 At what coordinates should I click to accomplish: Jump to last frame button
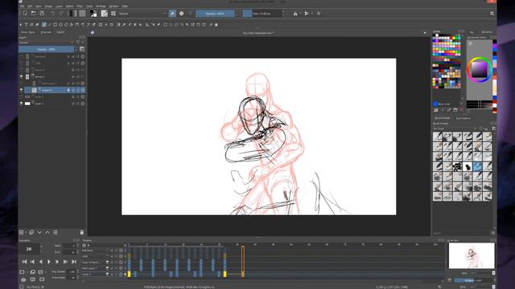[74, 262]
